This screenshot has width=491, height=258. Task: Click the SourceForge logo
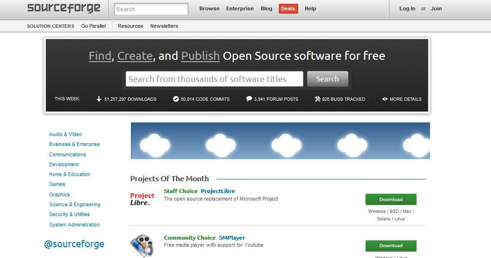pos(64,8)
